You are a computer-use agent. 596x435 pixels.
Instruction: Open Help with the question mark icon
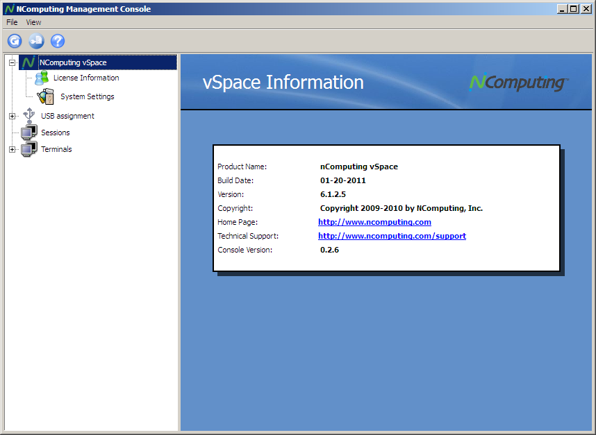(58, 41)
